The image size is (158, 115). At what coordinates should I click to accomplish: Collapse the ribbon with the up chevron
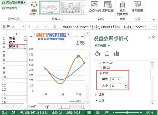[154, 19]
